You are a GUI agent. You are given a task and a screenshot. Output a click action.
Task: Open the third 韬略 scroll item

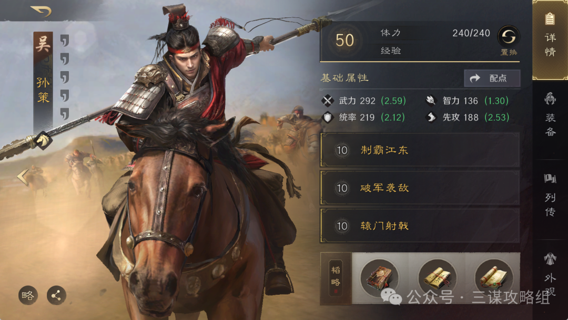[x=493, y=277]
